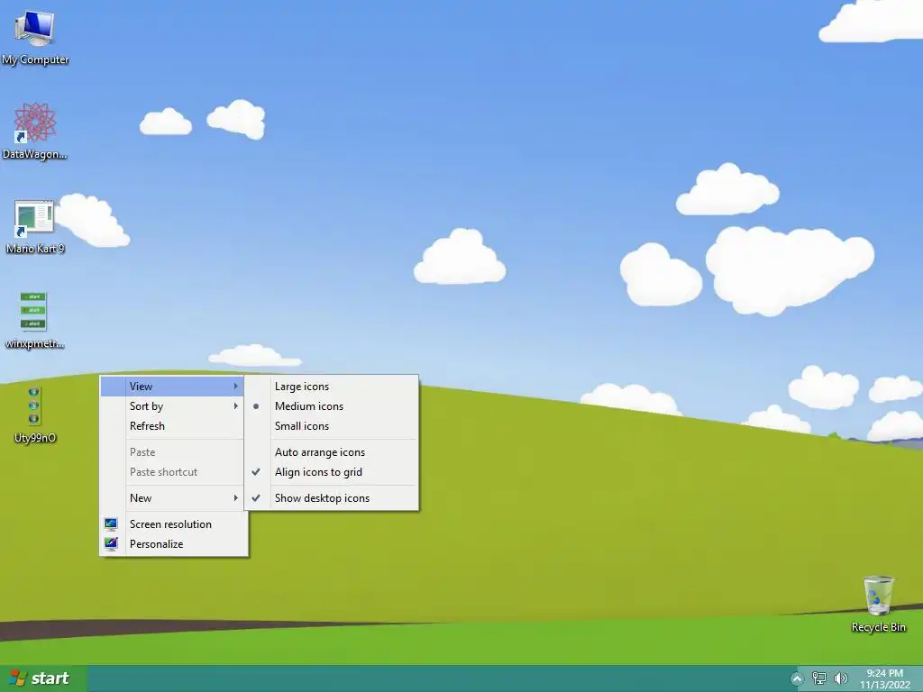Expand the Sort by submenu arrow
Viewport: 923px width, 692px height.
click(235, 406)
